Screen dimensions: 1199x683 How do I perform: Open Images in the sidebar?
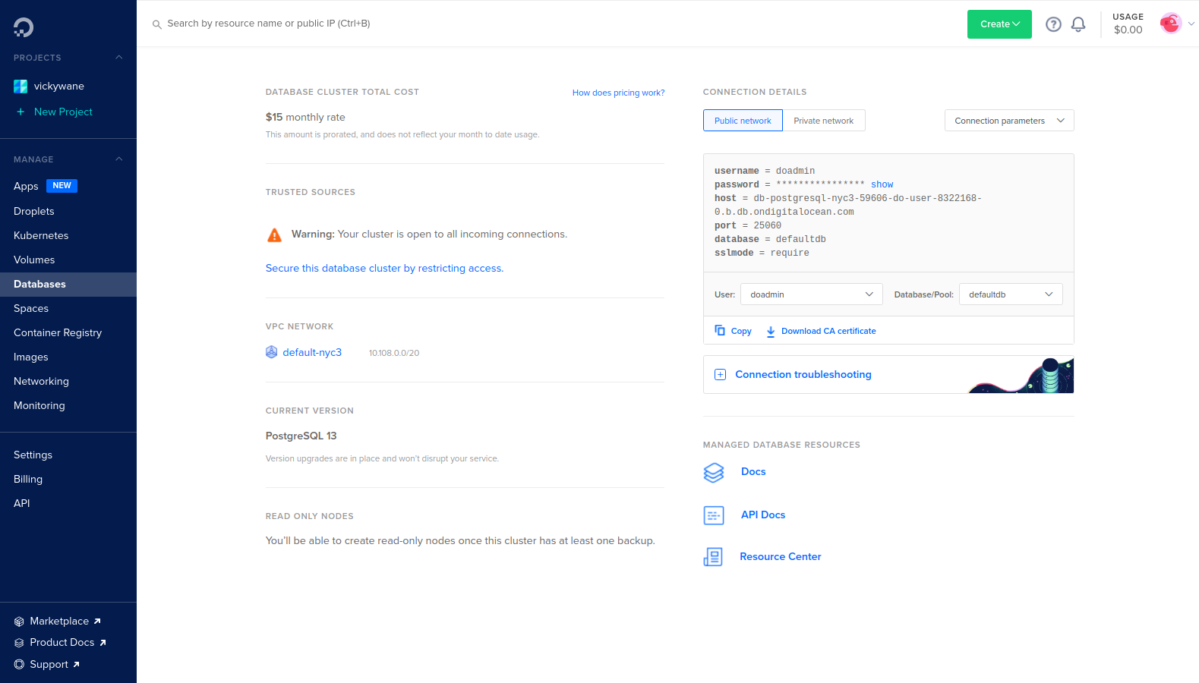31,357
